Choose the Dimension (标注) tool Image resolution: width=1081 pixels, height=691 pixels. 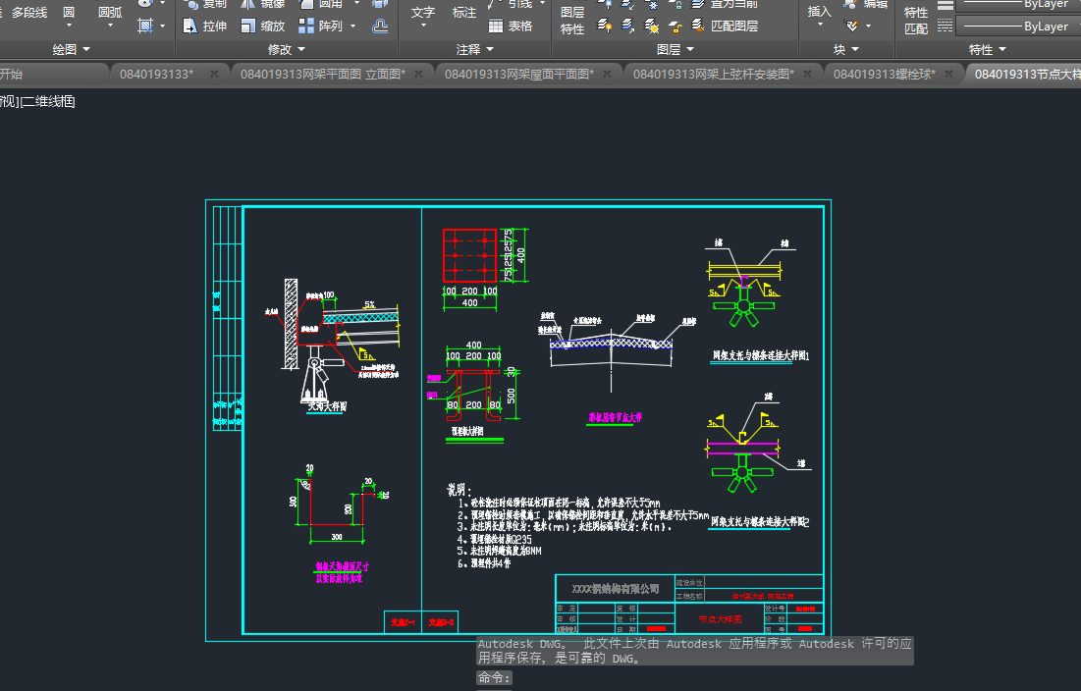point(463,13)
